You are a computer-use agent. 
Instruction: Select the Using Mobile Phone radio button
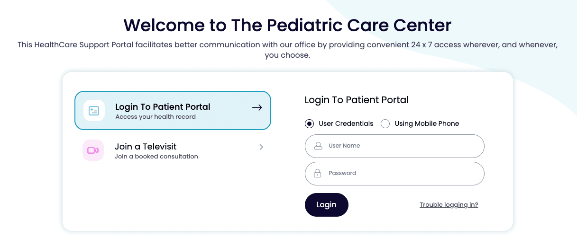coord(385,124)
